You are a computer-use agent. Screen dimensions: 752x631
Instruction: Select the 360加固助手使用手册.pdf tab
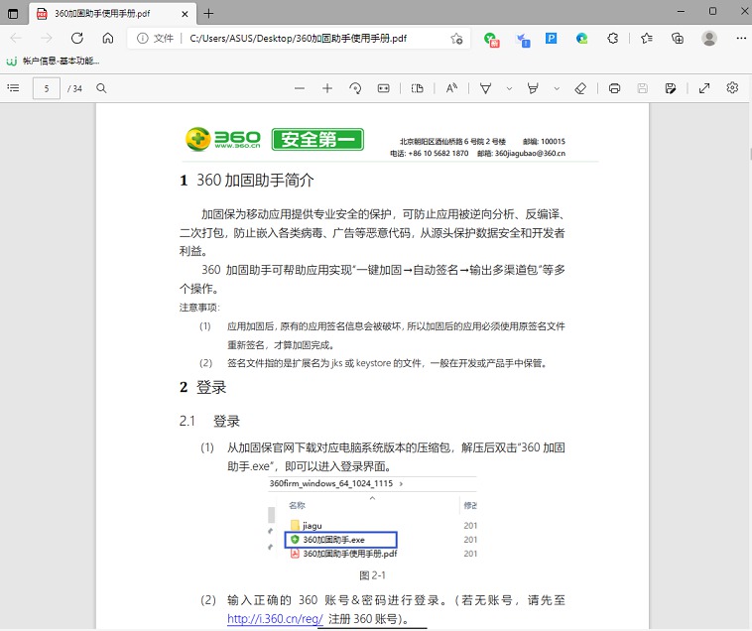pos(112,14)
